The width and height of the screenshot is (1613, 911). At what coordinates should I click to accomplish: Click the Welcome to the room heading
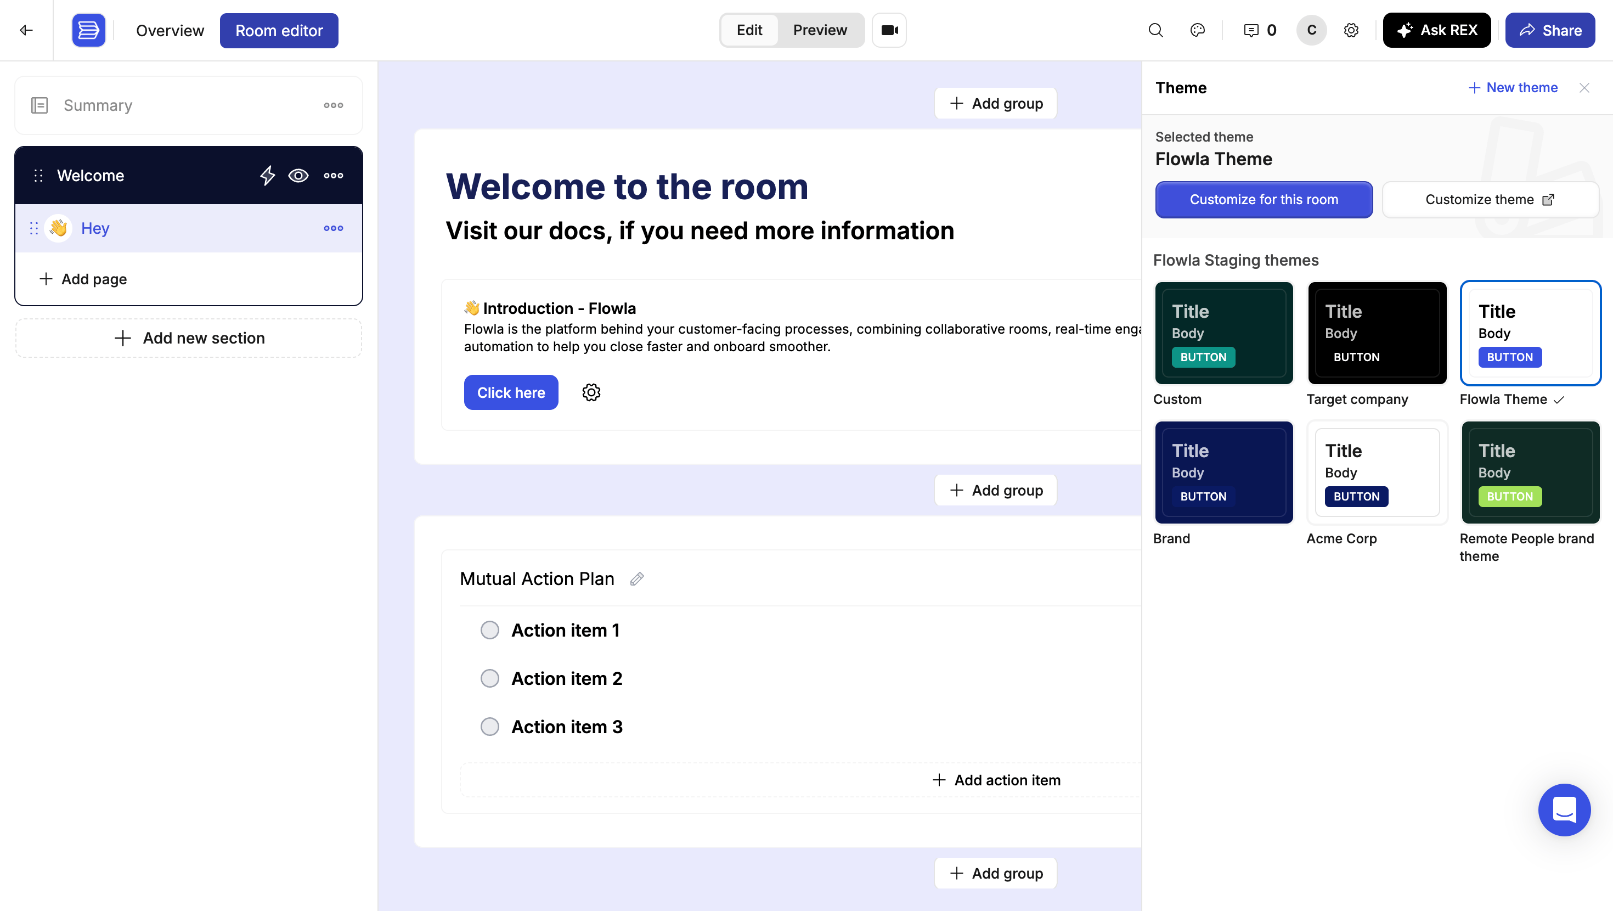click(x=627, y=187)
